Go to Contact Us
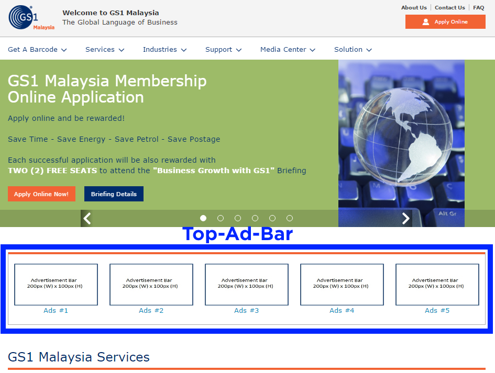This screenshot has width=495, height=373. coord(450,7)
